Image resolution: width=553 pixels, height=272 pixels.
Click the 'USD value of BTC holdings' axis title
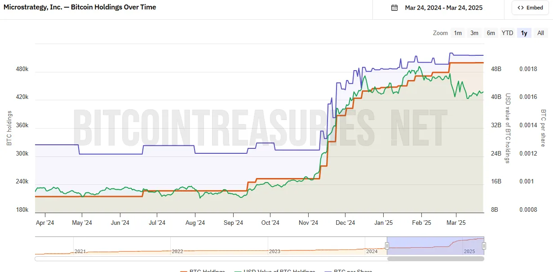509,128
